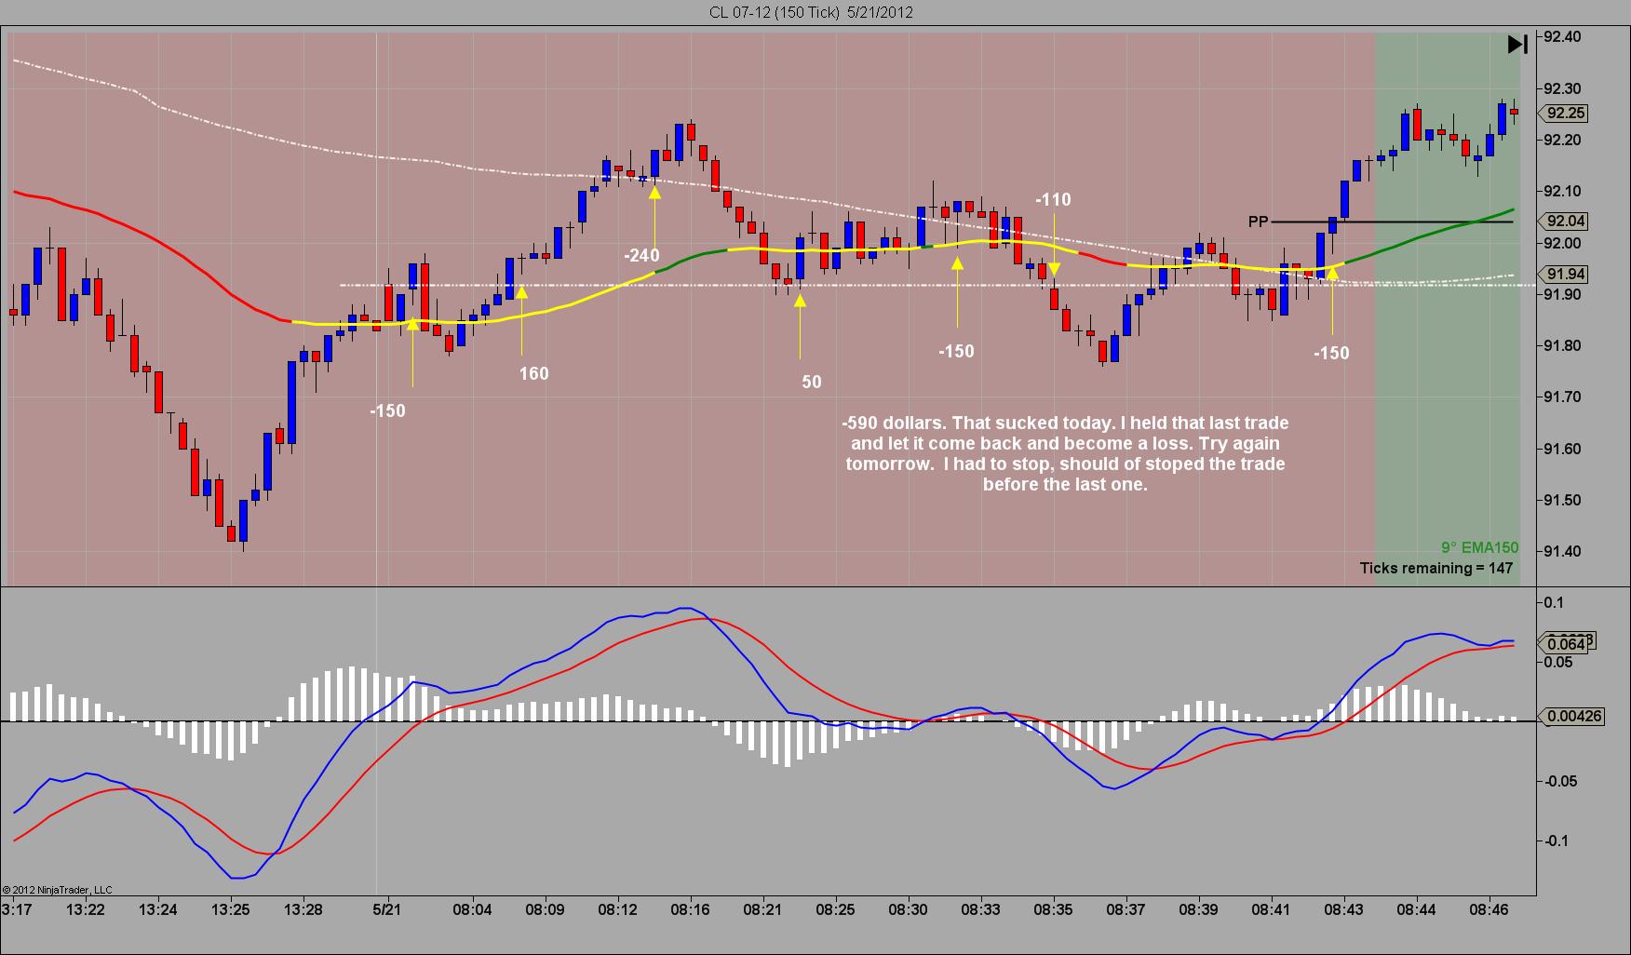Click the 08:16 time axis label
Screen dimensions: 1631x955
pyautogui.click(x=690, y=909)
